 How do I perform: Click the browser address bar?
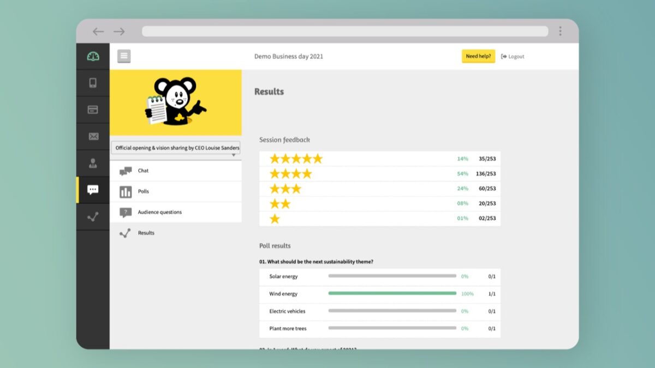tap(345, 31)
